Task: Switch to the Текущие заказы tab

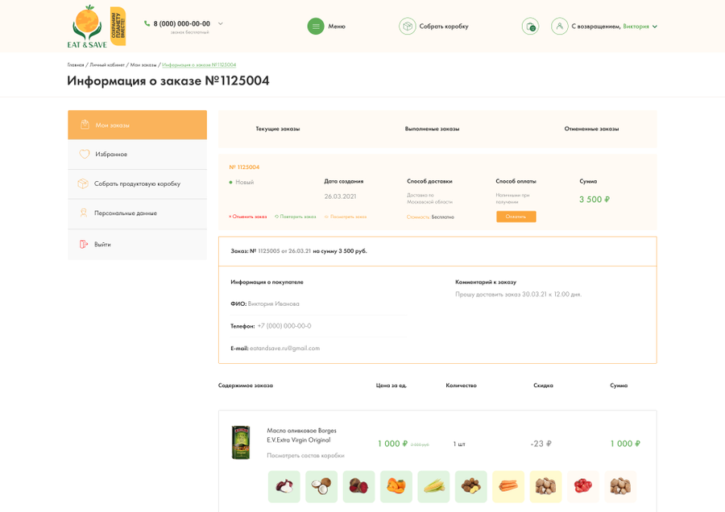Action: [x=278, y=129]
